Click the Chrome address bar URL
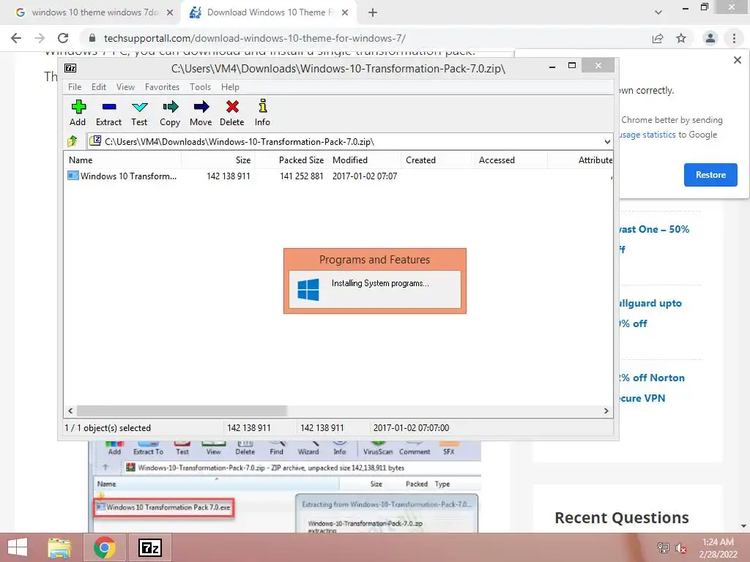The height and width of the screenshot is (562, 750). pyautogui.click(x=255, y=38)
